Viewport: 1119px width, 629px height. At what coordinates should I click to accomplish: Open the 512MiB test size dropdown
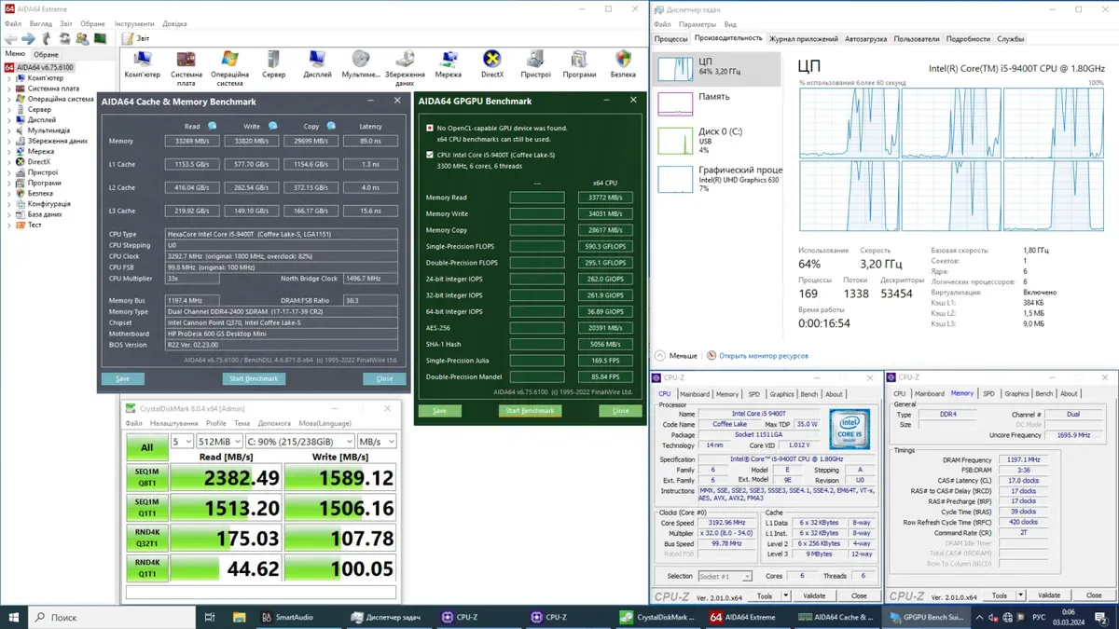click(219, 441)
